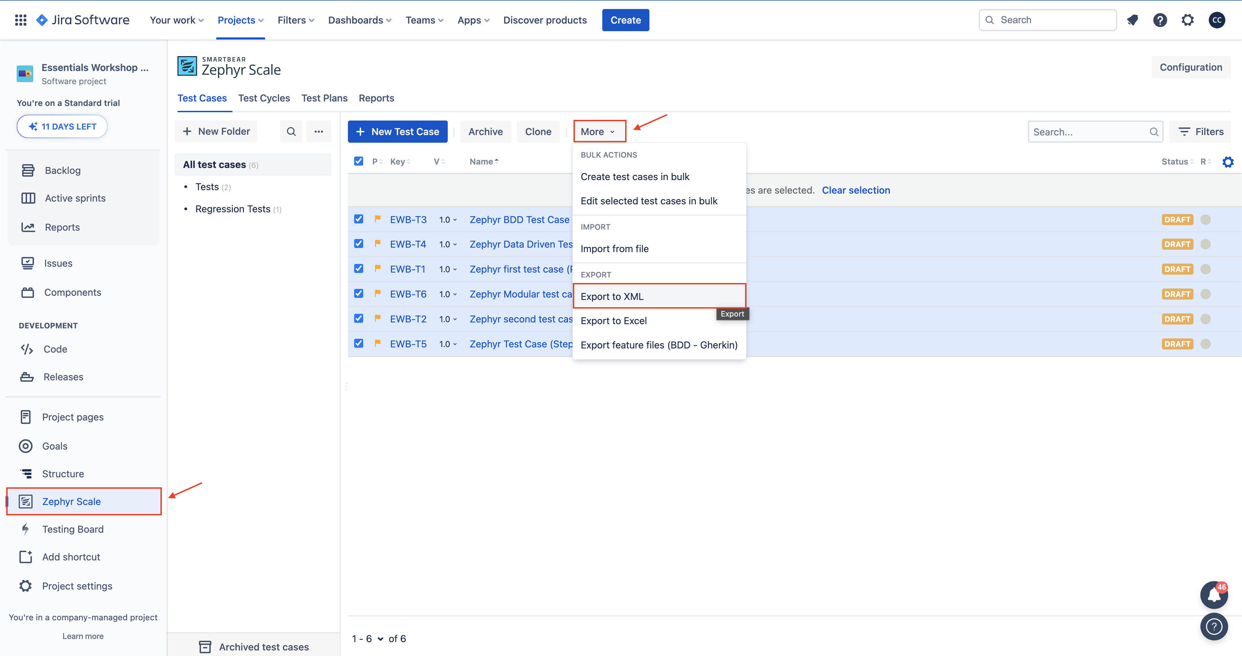This screenshot has height=656, width=1242.
Task: Uncheck the EWB-T5 row checkbox
Action: [358, 343]
